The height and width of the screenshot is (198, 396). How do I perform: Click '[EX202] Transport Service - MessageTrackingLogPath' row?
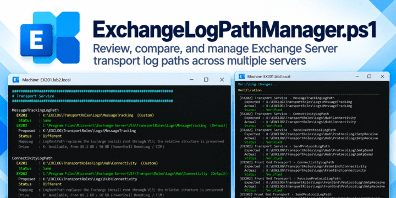click(x=287, y=98)
